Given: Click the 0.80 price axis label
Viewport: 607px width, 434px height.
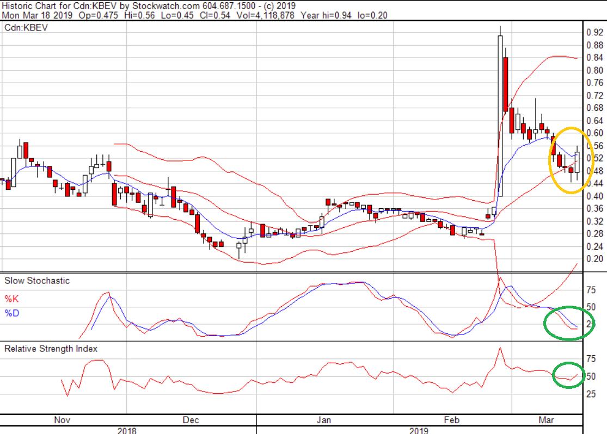Looking at the screenshot, I should coord(594,70).
